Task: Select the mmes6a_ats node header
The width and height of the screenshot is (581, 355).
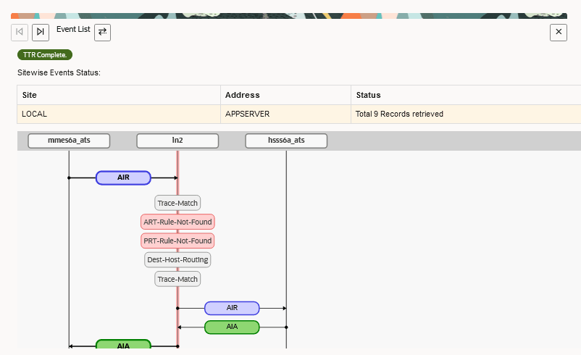Action: 69,141
